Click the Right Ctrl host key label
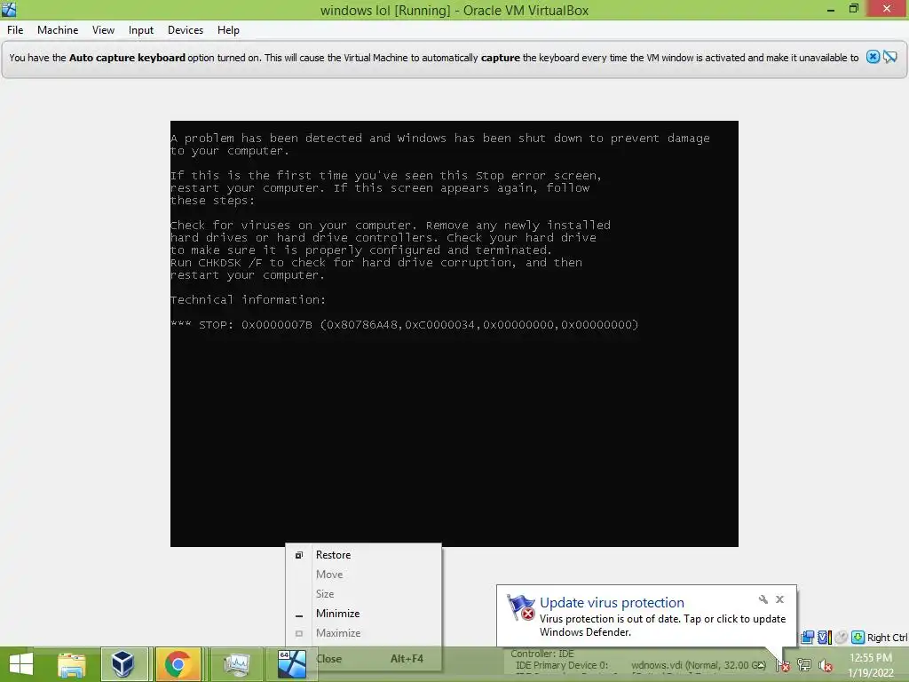This screenshot has height=682, width=909. (x=887, y=638)
